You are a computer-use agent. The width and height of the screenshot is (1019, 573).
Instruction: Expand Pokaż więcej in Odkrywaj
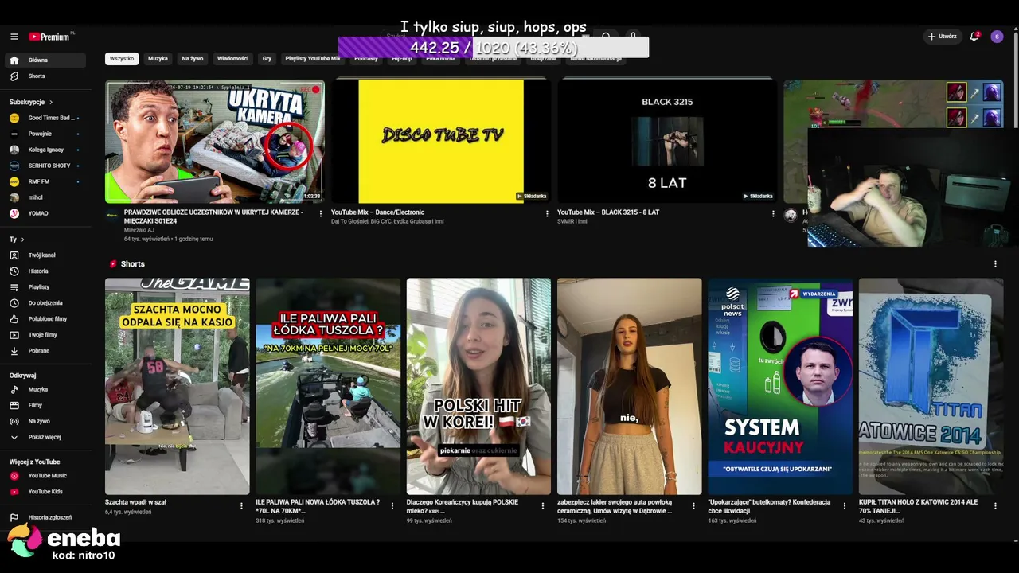coord(46,438)
